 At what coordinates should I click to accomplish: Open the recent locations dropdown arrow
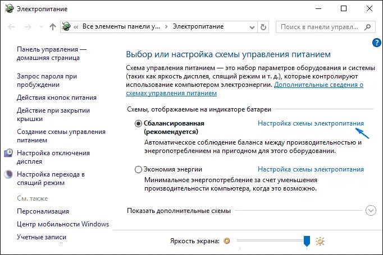(42, 26)
